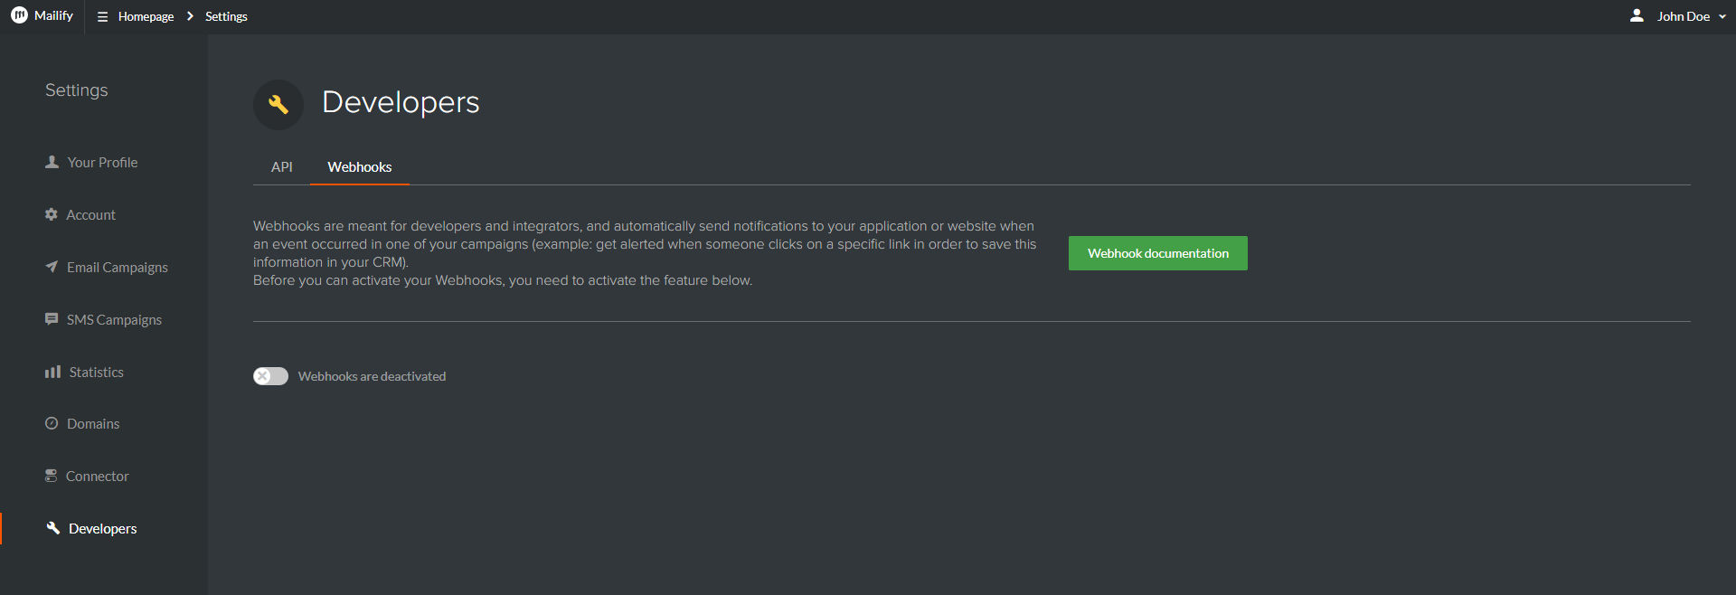Viewport: 1736px width, 595px height.
Task: Click the large wrench icon beside Developers title
Action: tap(278, 105)
